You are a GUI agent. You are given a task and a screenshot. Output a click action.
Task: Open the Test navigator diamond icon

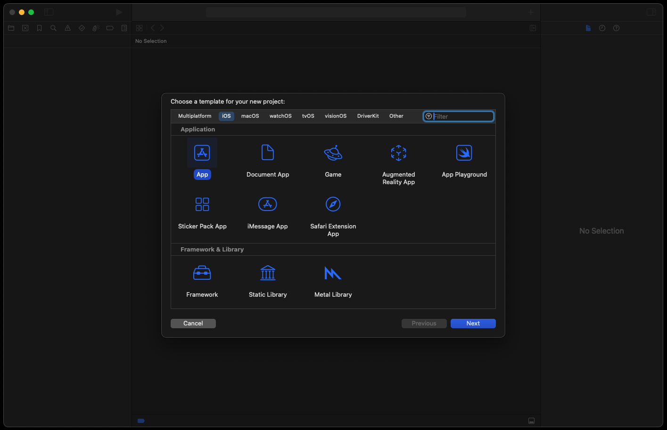(82, 28)
